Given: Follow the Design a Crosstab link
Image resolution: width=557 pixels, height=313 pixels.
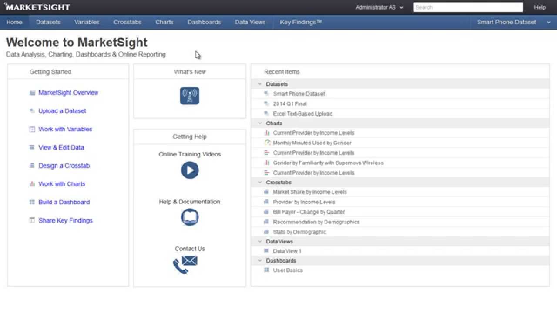Looking at the screenshot, I should pyautogui.click(x=64, y=166).
